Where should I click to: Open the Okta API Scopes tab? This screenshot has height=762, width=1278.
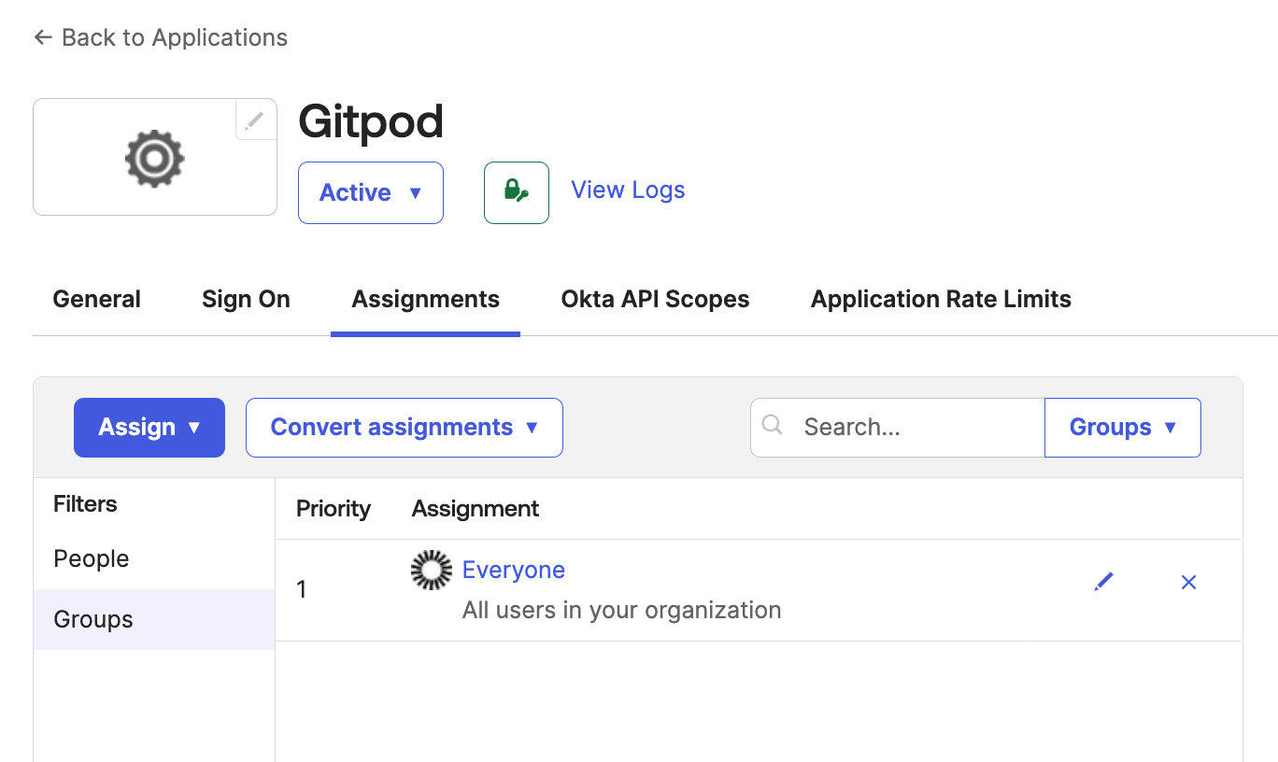pyautogui.click(x=656, y=299)
